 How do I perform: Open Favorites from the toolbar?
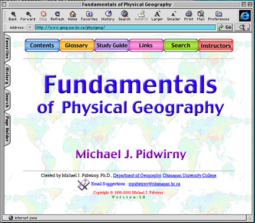[89, 16]
